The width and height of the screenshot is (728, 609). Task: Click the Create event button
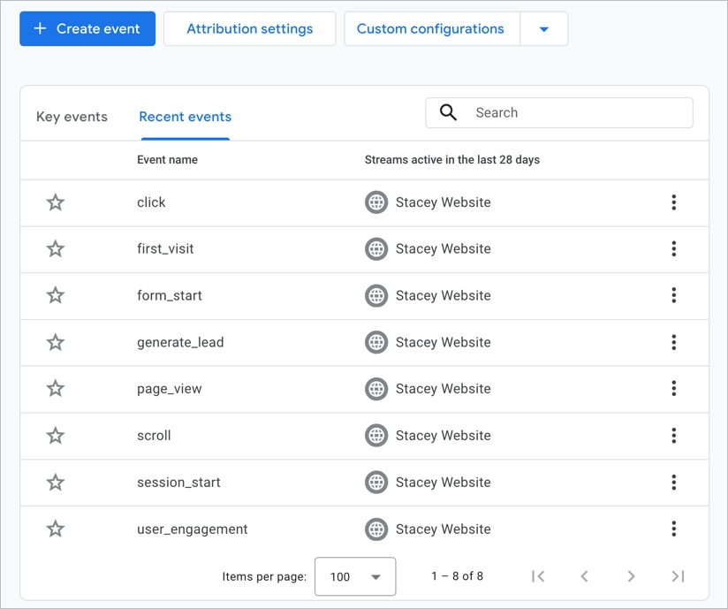coord(87,29)
